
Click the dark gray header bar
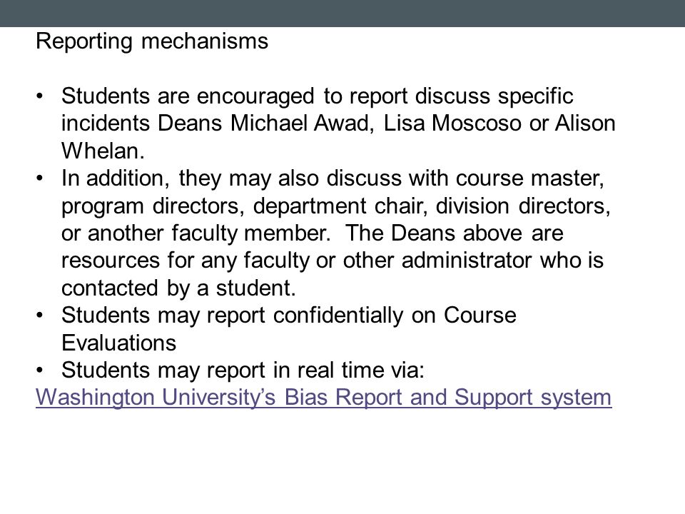click(342, 13)
